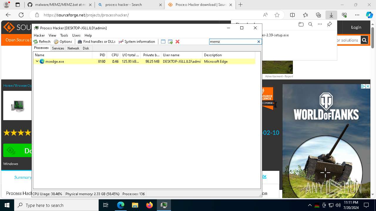This screenshot has height=211, width=376.
Task: Clear the memz search filter
Action: [x=259, y=42]
